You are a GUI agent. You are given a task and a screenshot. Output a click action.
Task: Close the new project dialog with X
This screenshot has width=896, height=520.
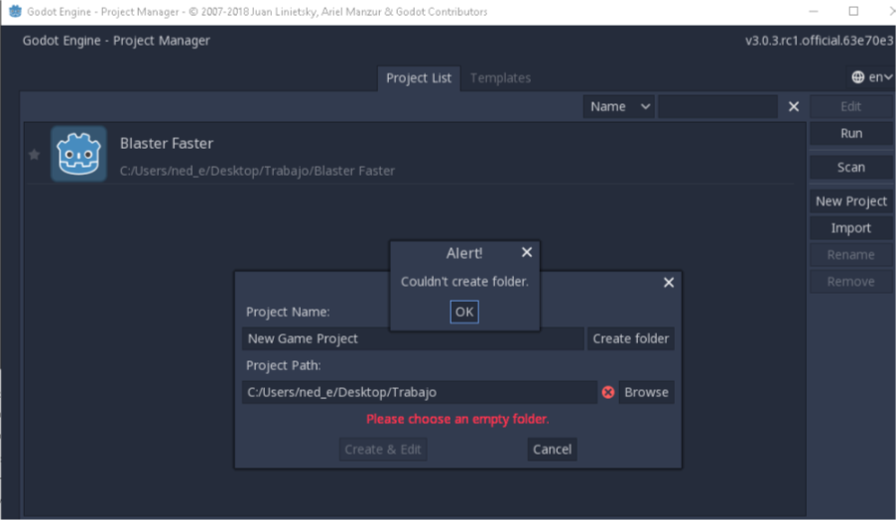pyautogui.click(x=669, y=282)
